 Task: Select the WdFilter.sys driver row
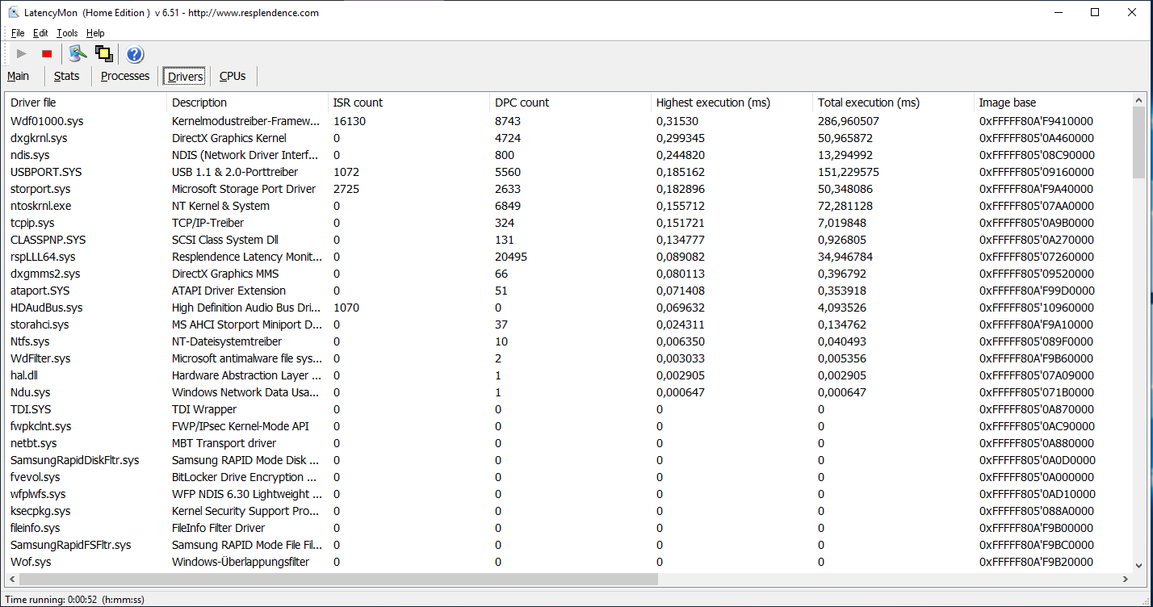click(568, 358)
